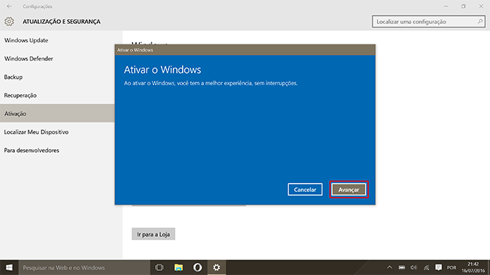Close the Configurações window

[482, 6]
